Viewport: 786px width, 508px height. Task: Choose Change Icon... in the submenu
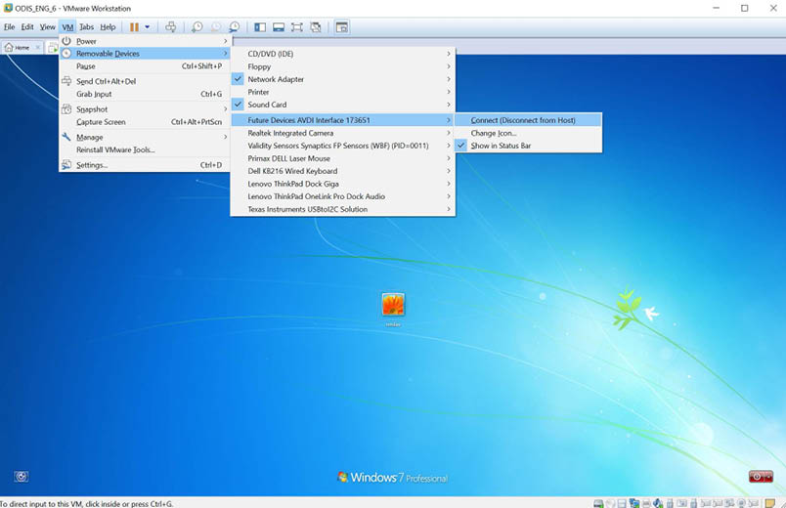point(494,133)
